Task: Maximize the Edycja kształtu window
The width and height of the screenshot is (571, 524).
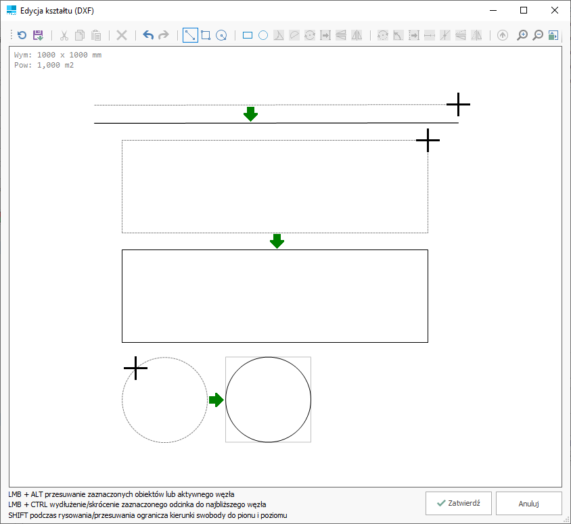Action: (x=524, y=10)
